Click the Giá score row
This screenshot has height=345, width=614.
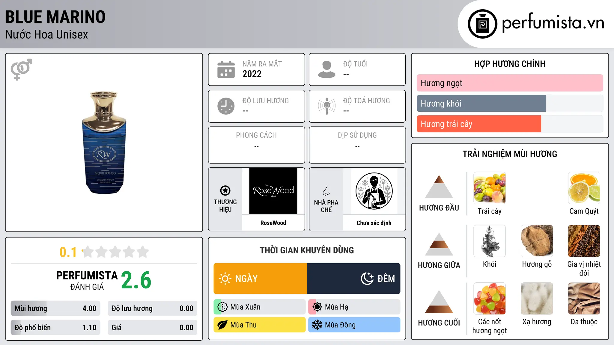(152, 328)
